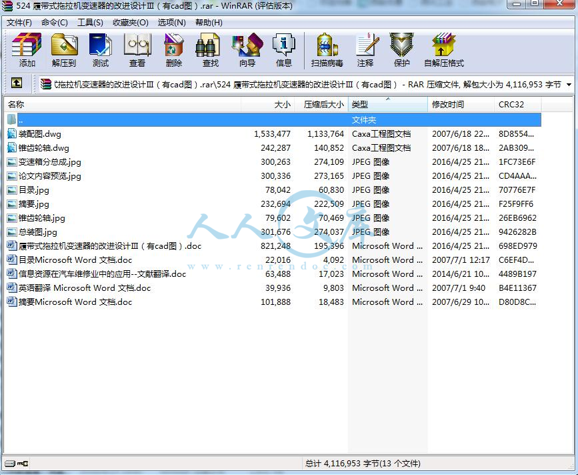The image size is (578, 475).
Task: Select 英语翻译 Microsoft Word 文档.doc
Action: click(85, 288)
